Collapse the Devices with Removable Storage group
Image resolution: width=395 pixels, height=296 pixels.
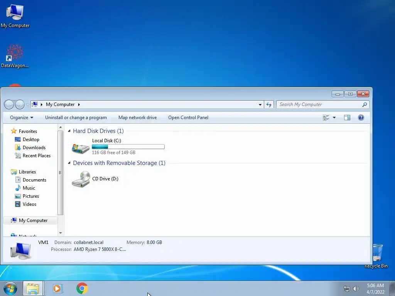coord(69,163)
